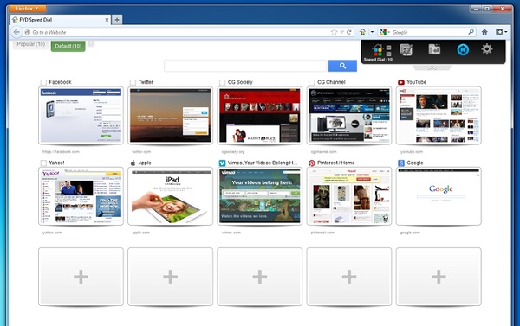520x326 pixels.
Task: Open the Most Visited panel icon
Action: coord(406,50)
